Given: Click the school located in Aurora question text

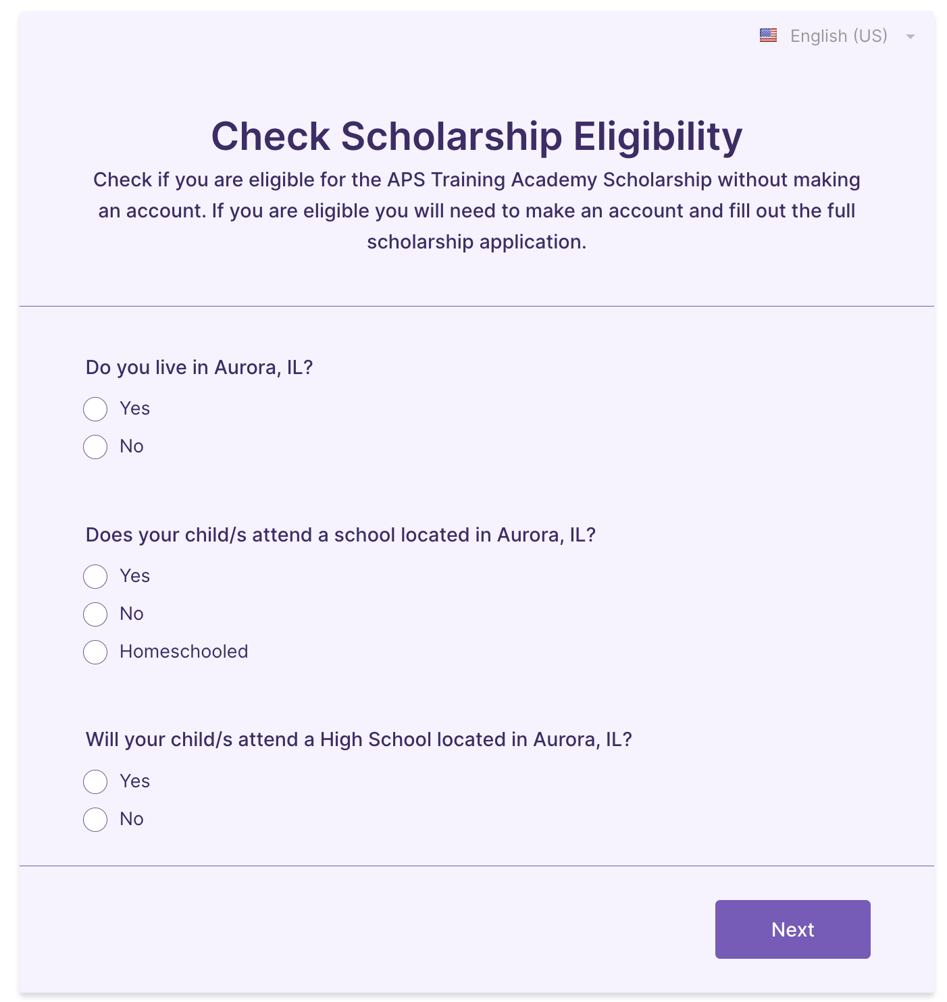Looking at the screenshot, I should coord(340,535).
